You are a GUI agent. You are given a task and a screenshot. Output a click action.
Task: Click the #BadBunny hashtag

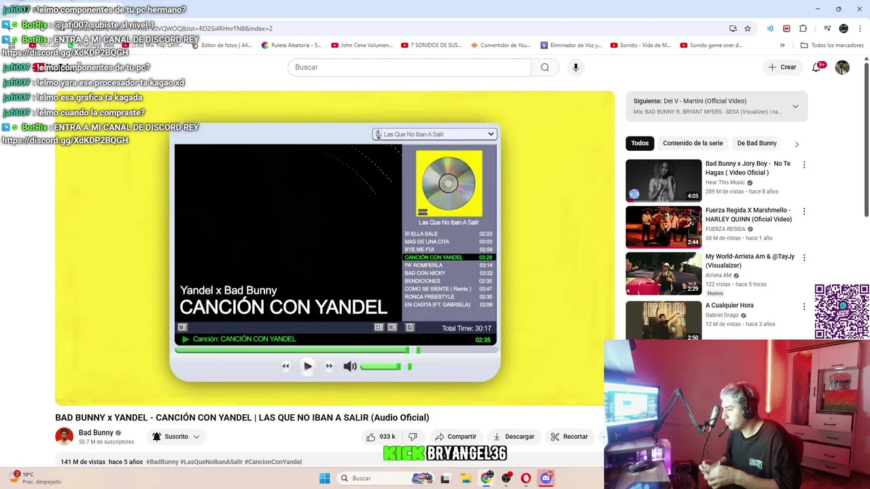[162, 462]
